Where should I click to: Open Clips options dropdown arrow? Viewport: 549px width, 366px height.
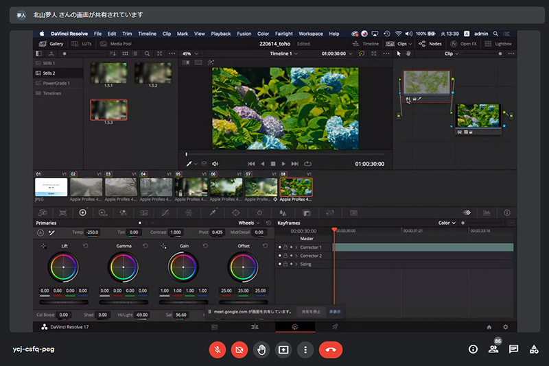pyautogui.click(x=410, y=44)
